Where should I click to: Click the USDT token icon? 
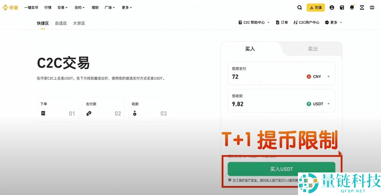[309, 104]
